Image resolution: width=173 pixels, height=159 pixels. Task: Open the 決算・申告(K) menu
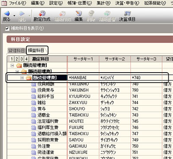click(127, 3)
